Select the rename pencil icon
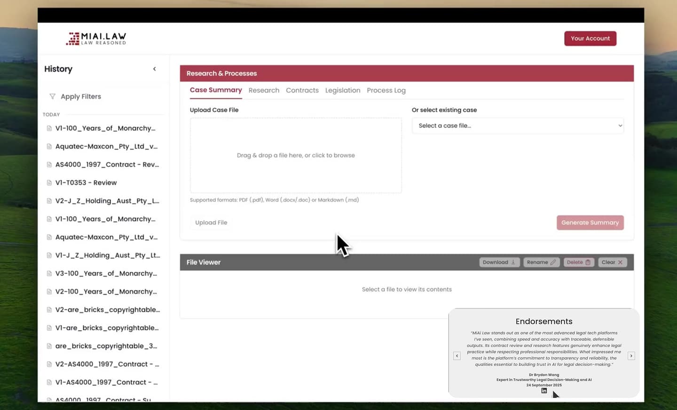The image size is (677, 410). (x=553, y=262)
